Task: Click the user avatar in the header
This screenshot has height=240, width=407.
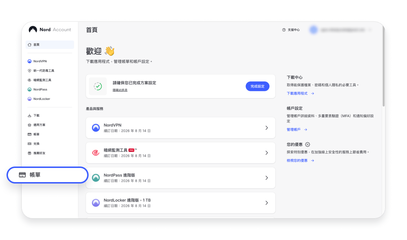Action: tap(314, 30)
